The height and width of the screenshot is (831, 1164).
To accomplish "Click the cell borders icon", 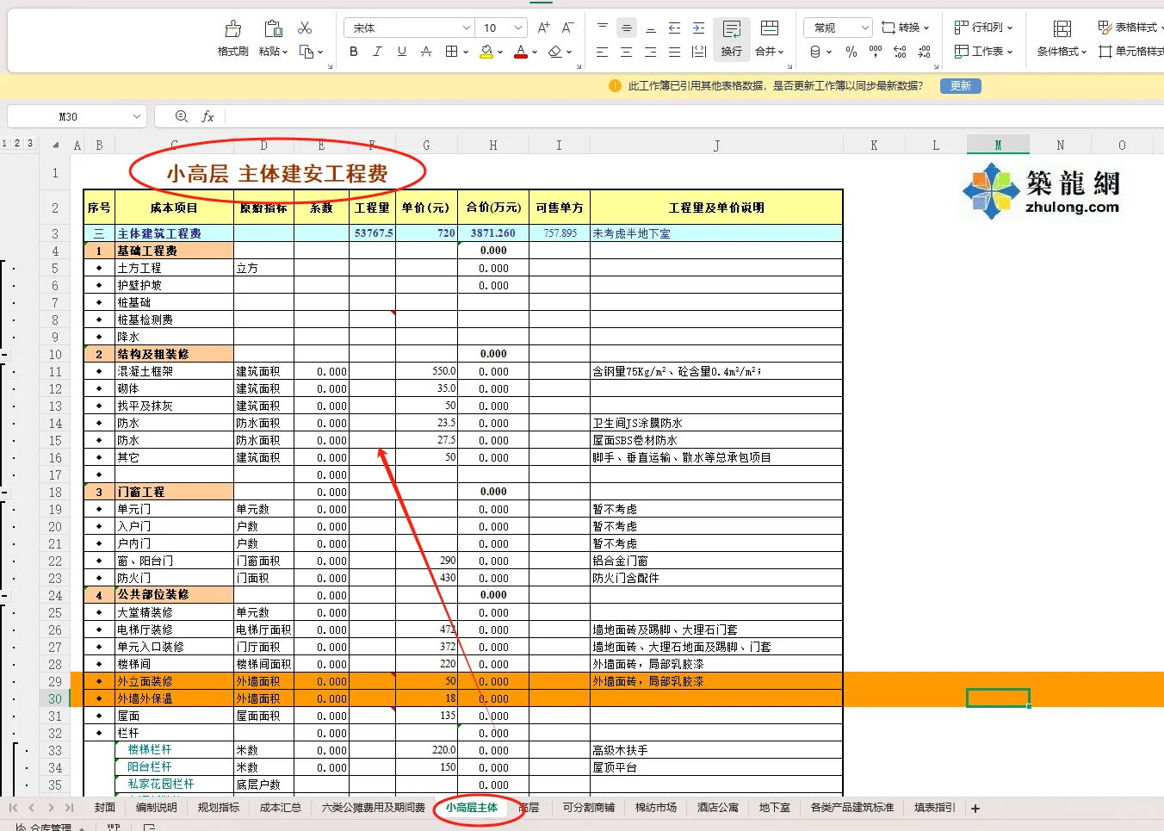I will pos(451,52).
